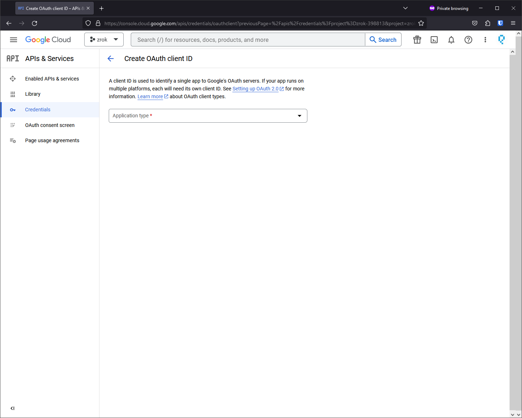Image resolution: width=522 pixels, height=418 pixels.
Task: Go to Enabled APIs & services
Action: (52, 79)
